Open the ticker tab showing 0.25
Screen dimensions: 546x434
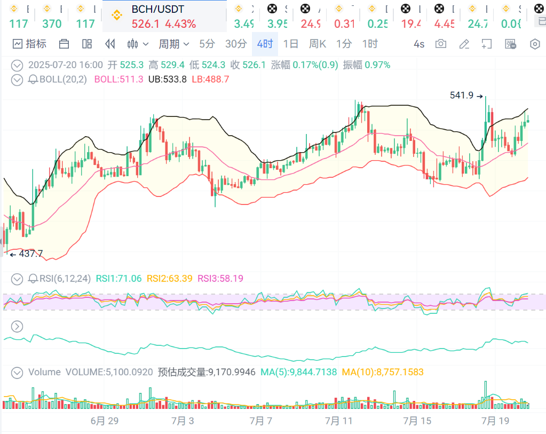[x=377, y=16]
